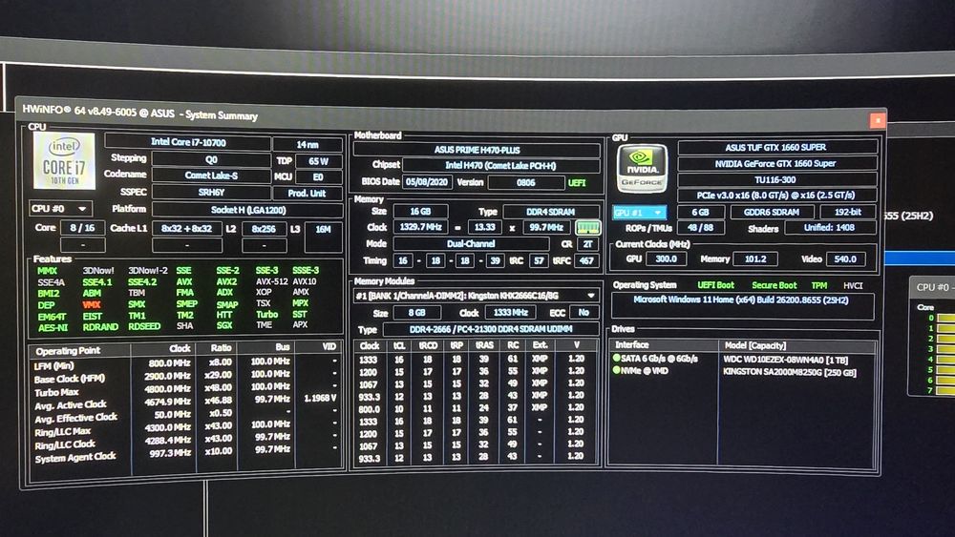Click the SRH6Y SSPEC value
Viewport: 955px width, 537px height.
[211, 192]
